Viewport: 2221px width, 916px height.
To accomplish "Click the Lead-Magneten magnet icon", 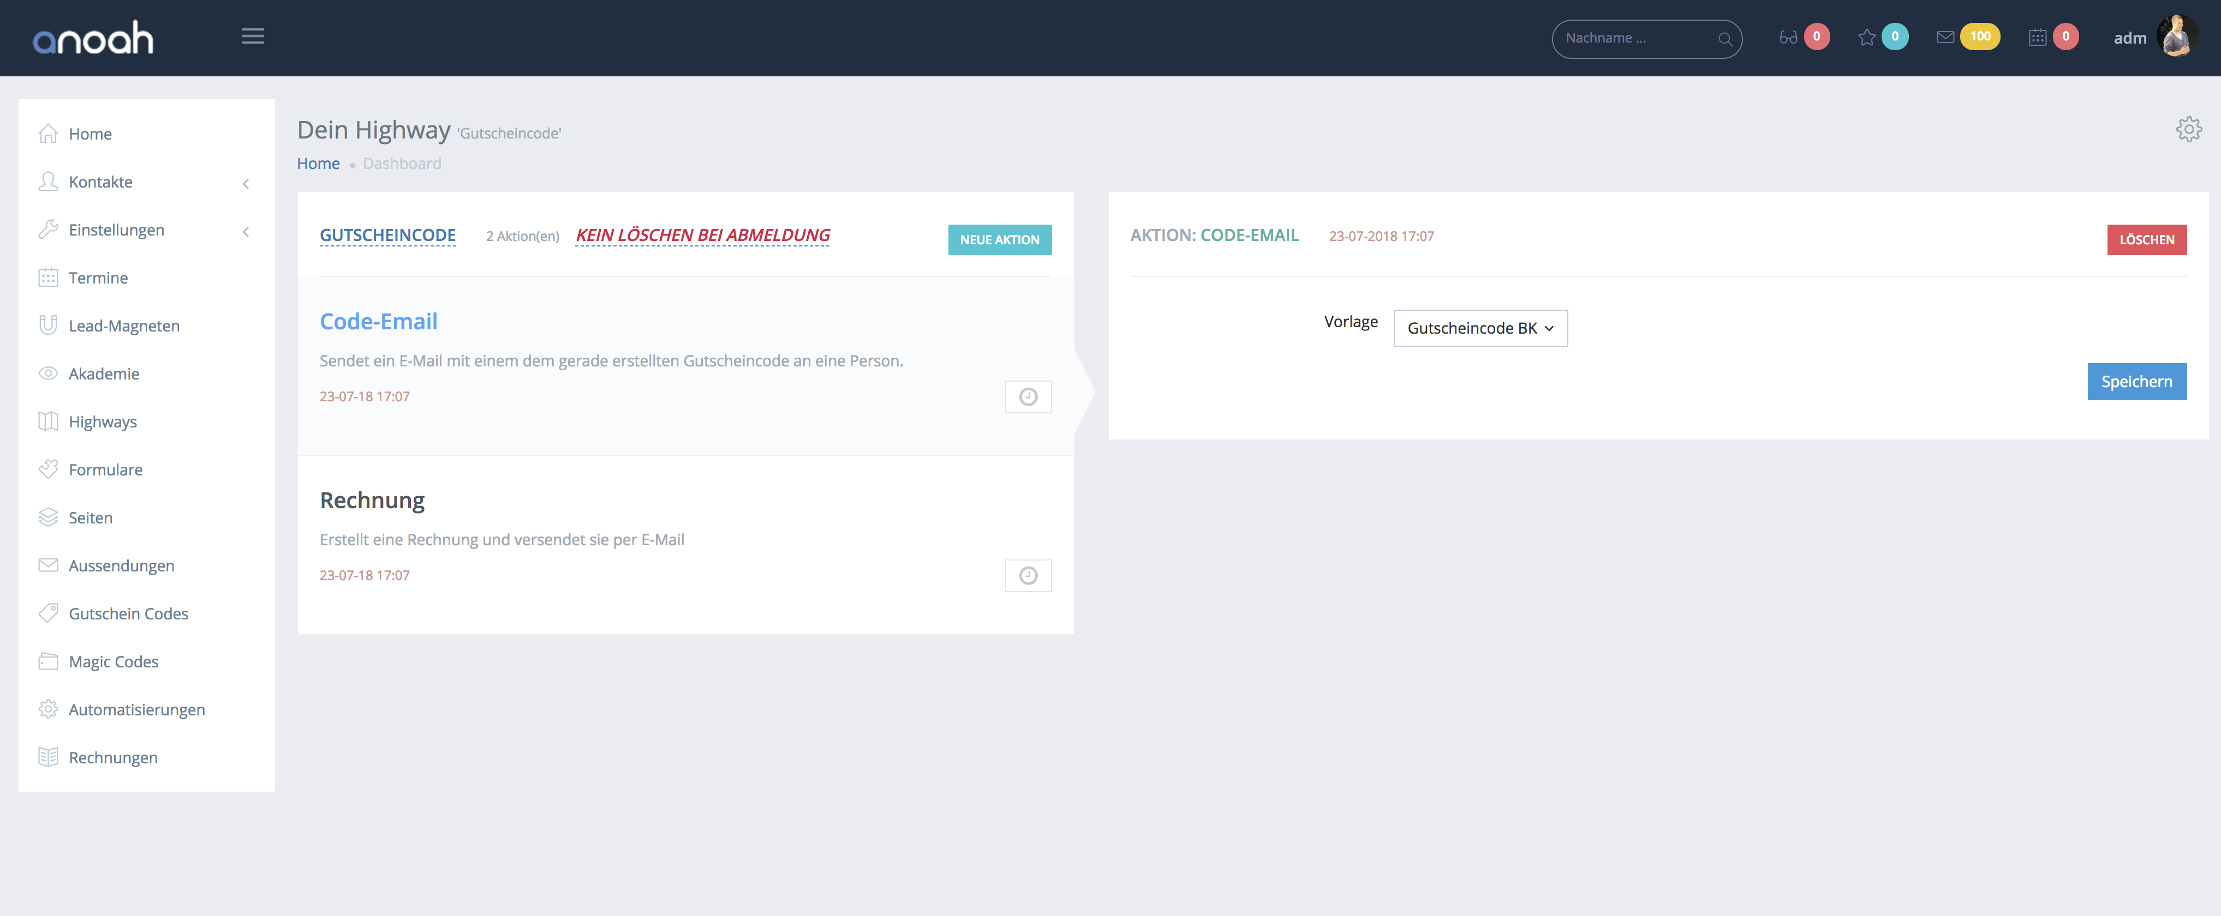I will coord(48,326).
